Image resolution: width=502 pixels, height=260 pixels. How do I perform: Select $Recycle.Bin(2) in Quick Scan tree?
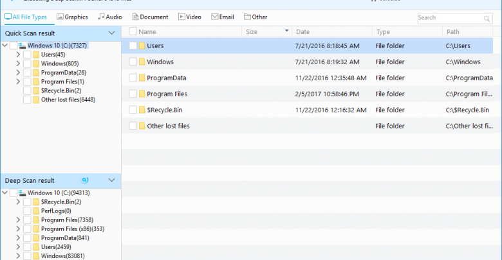pyautogui.click(x=61, y=91)
